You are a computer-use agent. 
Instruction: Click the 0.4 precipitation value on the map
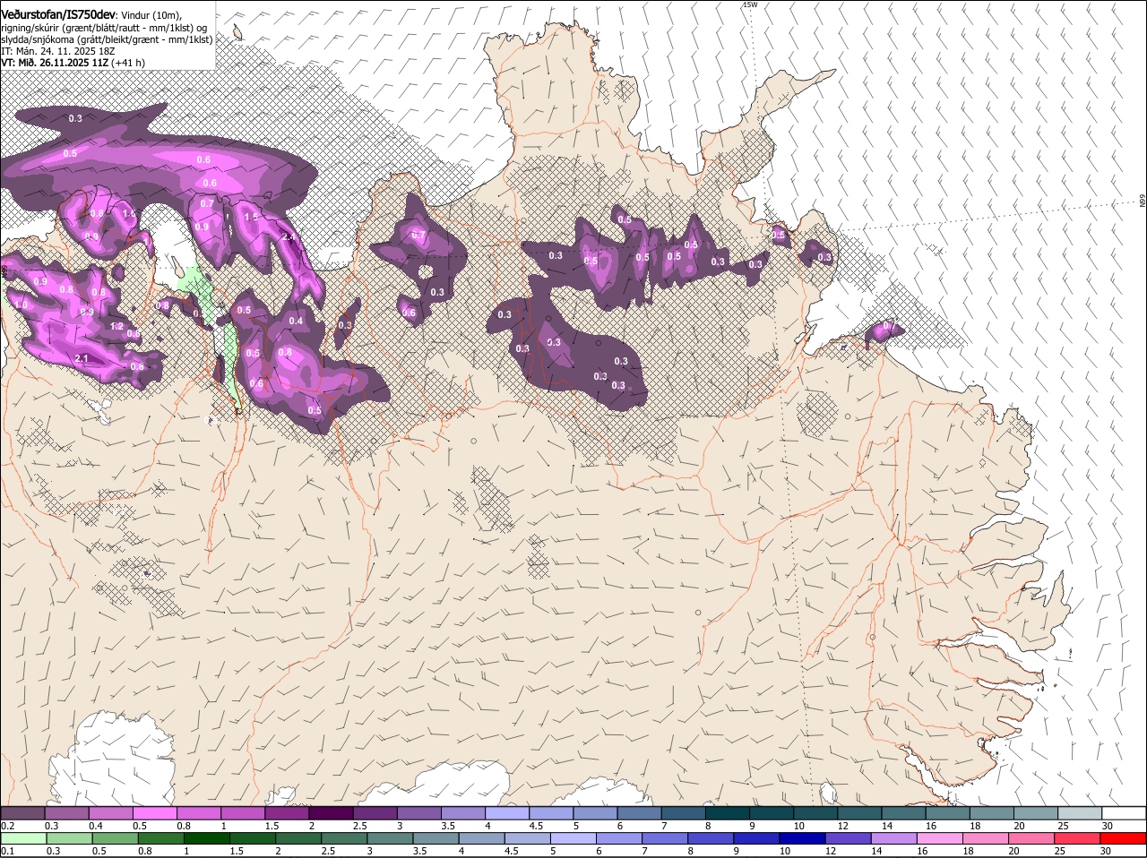tap(296, 321)
